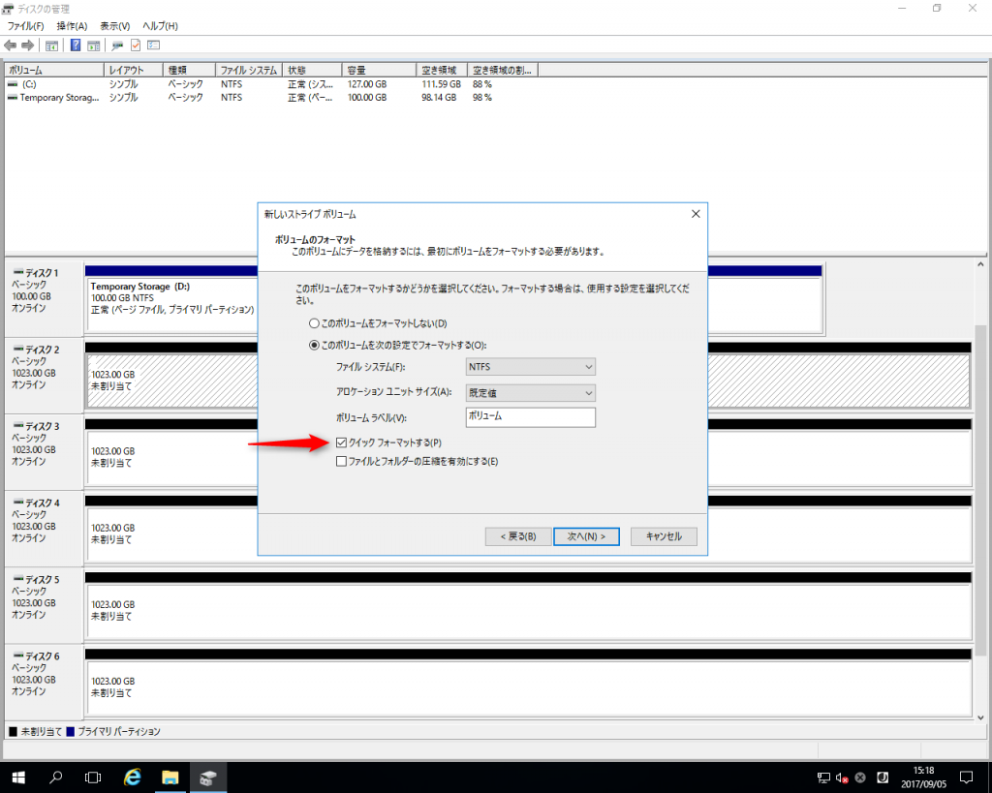Uncheck the クイック フォーマットする checkbox
This screenshot has height=793, width=992.
tap(341, 442)
